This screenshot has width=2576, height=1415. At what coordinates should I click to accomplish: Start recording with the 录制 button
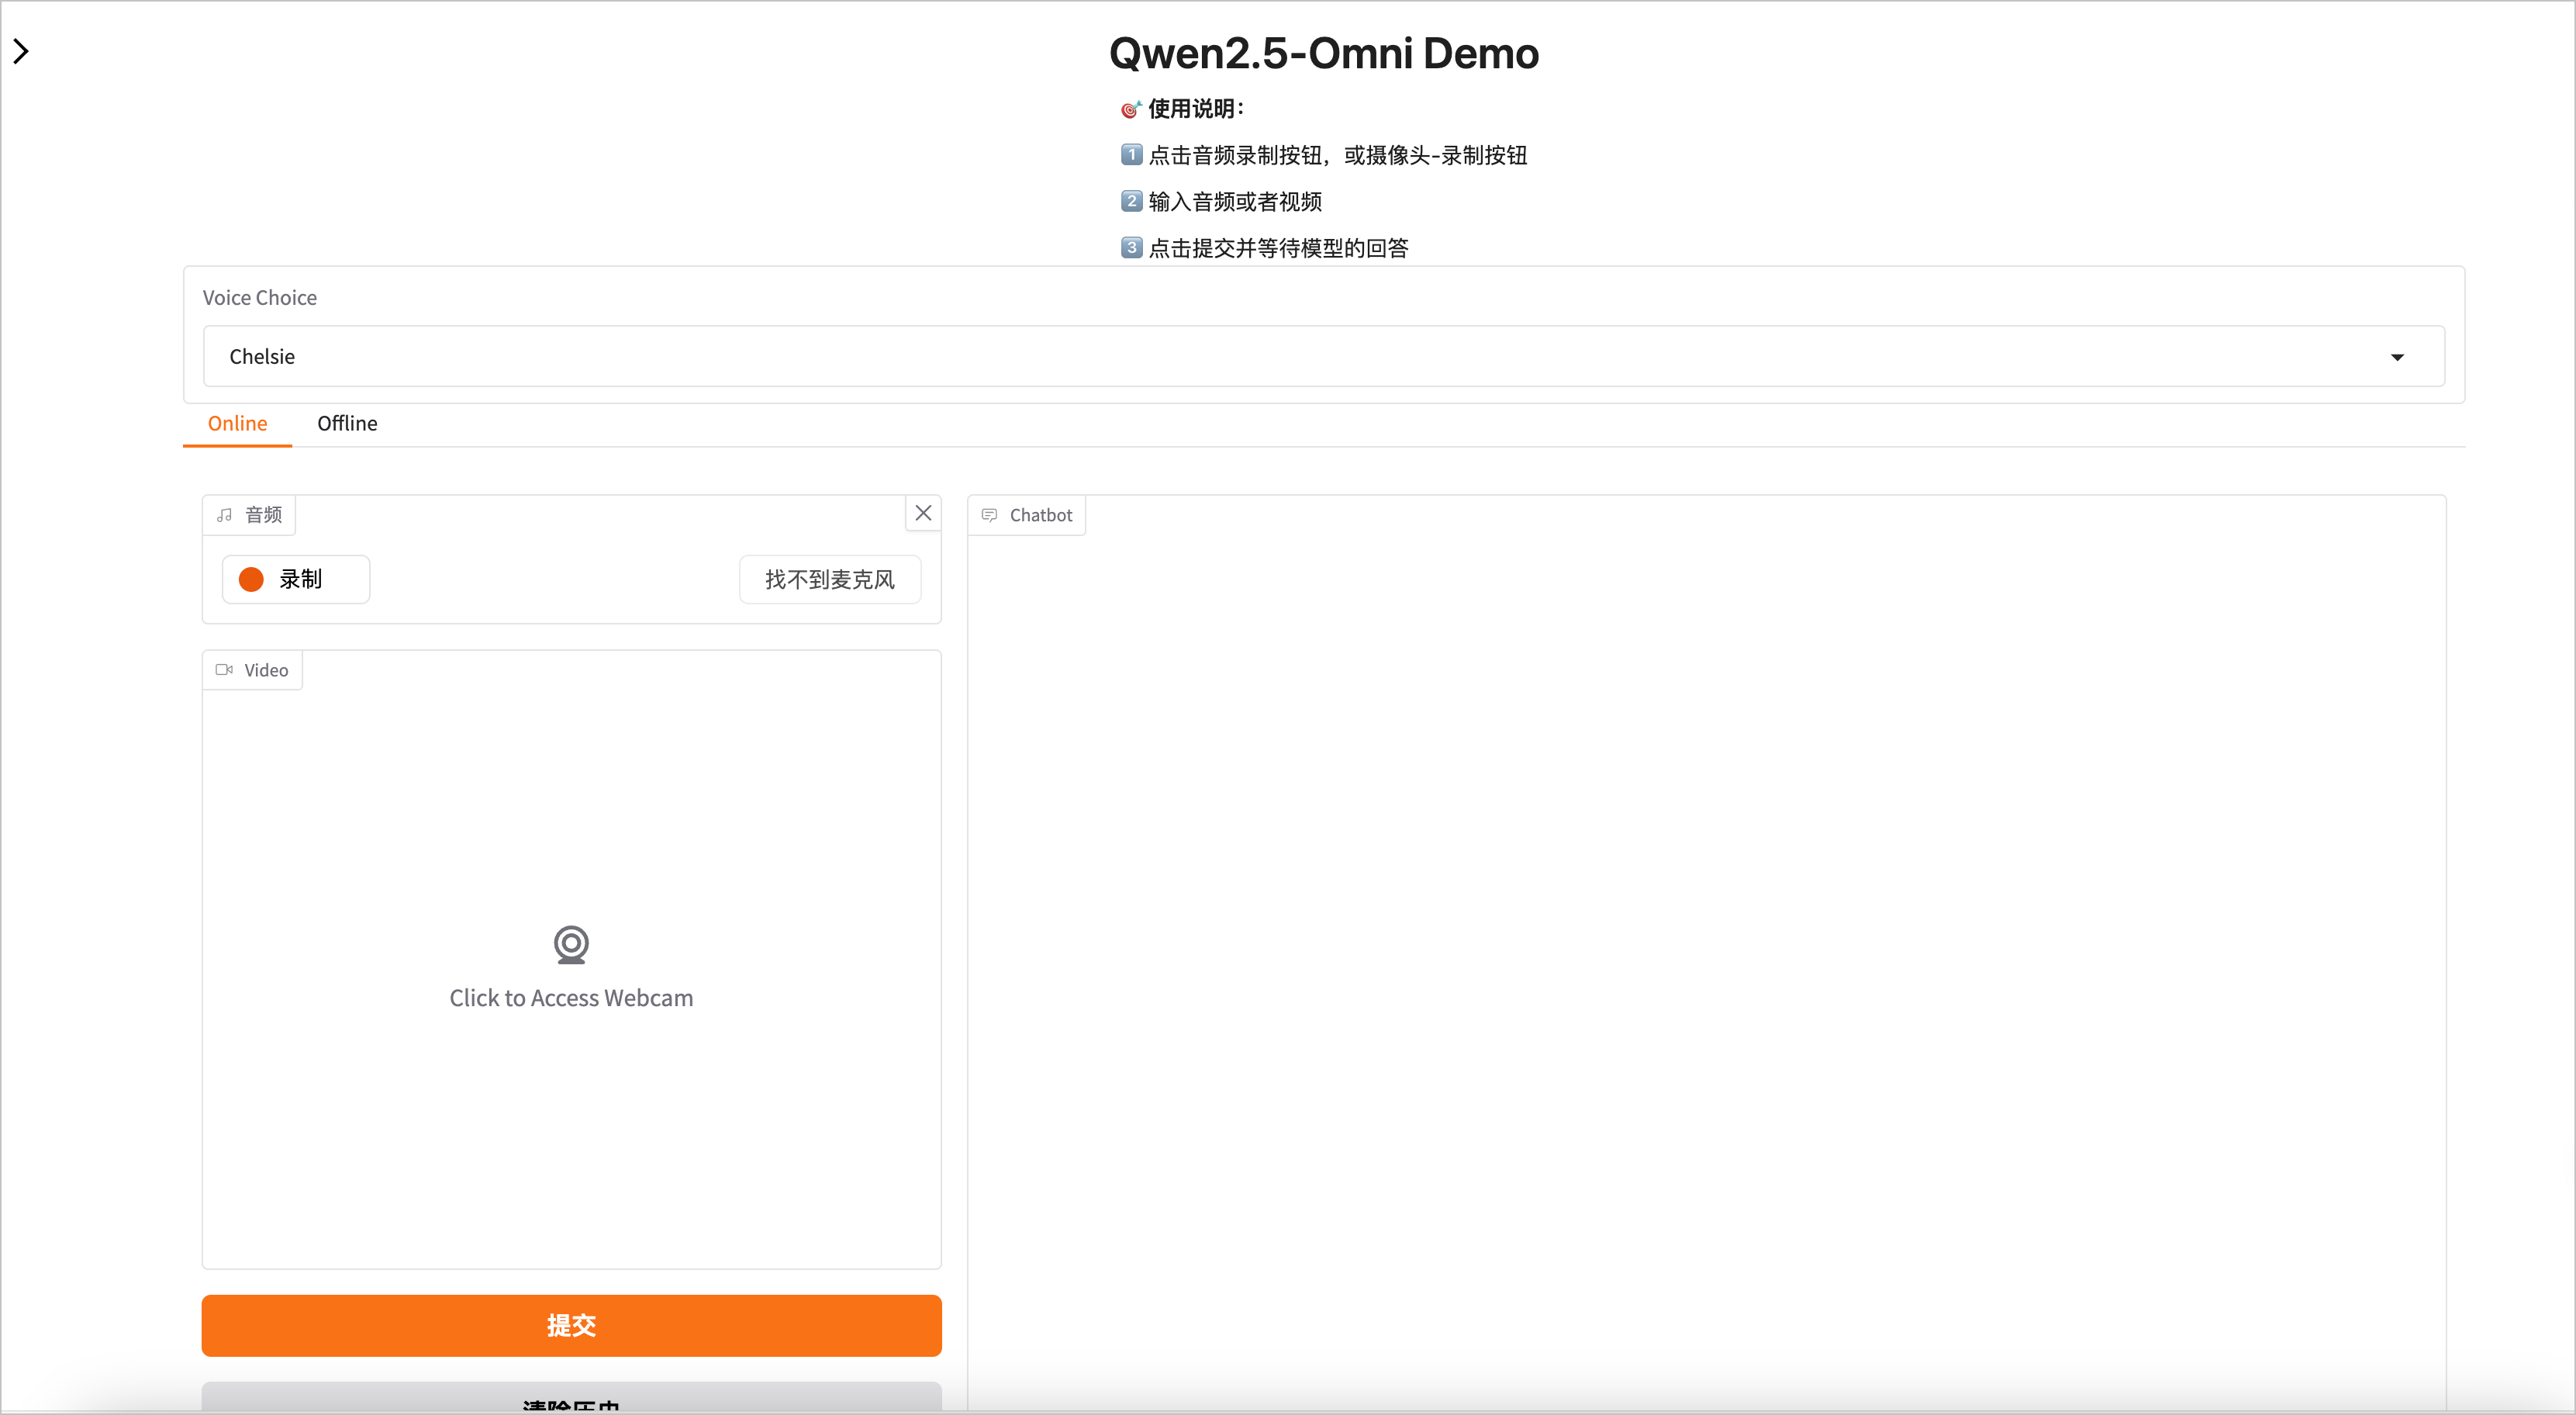click(x=296, y=579)
